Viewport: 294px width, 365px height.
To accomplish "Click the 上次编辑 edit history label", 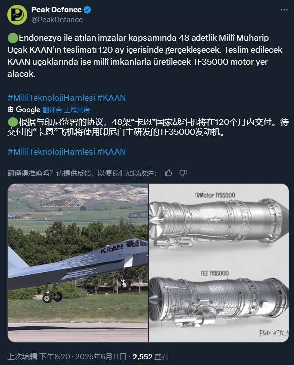I will pyautogui.click(x=22, y=357).
